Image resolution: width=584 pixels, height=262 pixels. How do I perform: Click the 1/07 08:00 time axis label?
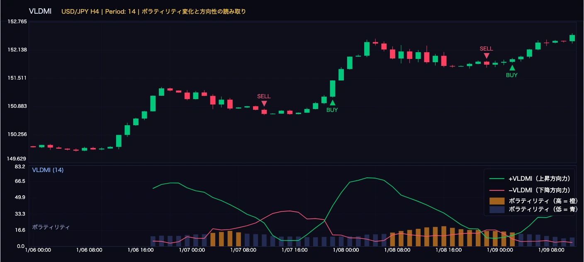(x=243, y=250)
